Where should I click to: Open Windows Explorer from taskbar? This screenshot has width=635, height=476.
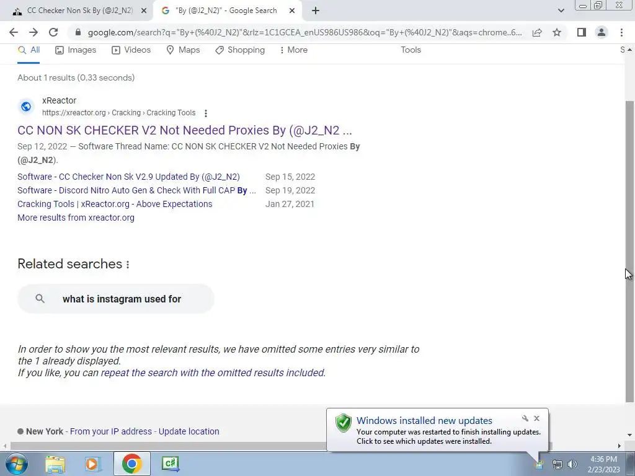click(x=55, y=464)
